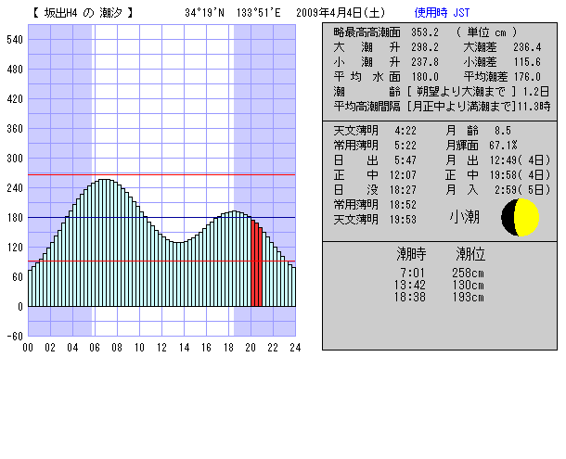This screenshot has width=566, height=459.
Task: Click the '小潮' tide type label
Action: (465, 217)
